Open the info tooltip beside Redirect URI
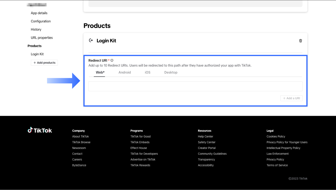Screen dimensions: 336x190 (112, 60)
